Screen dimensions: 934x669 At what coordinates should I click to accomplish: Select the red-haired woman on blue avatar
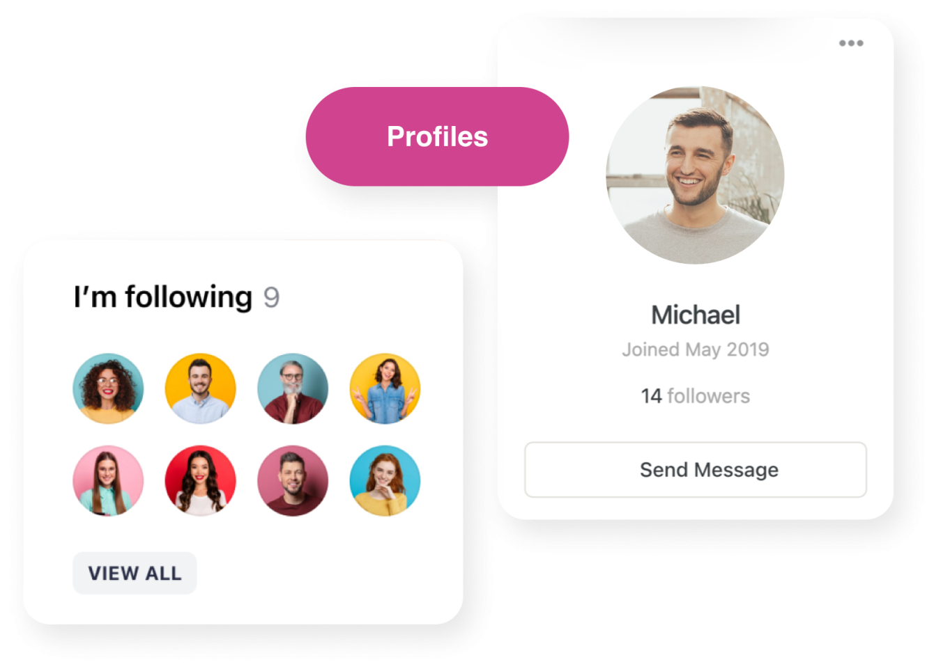point(385,480)
